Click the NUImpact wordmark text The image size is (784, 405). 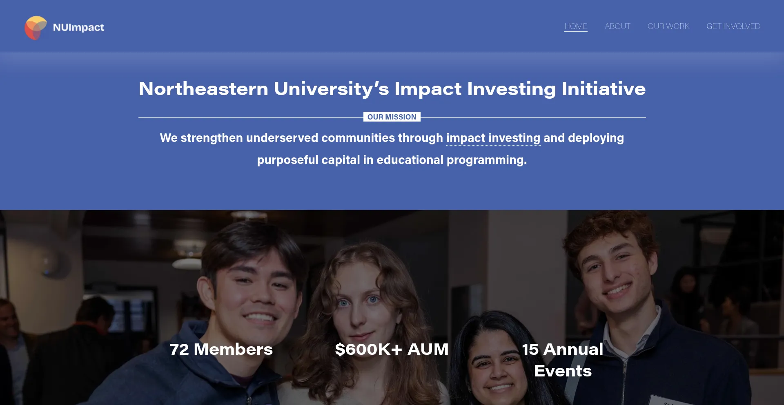78,27
